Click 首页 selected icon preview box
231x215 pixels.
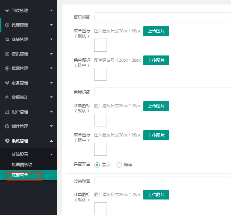click(100, 74)
